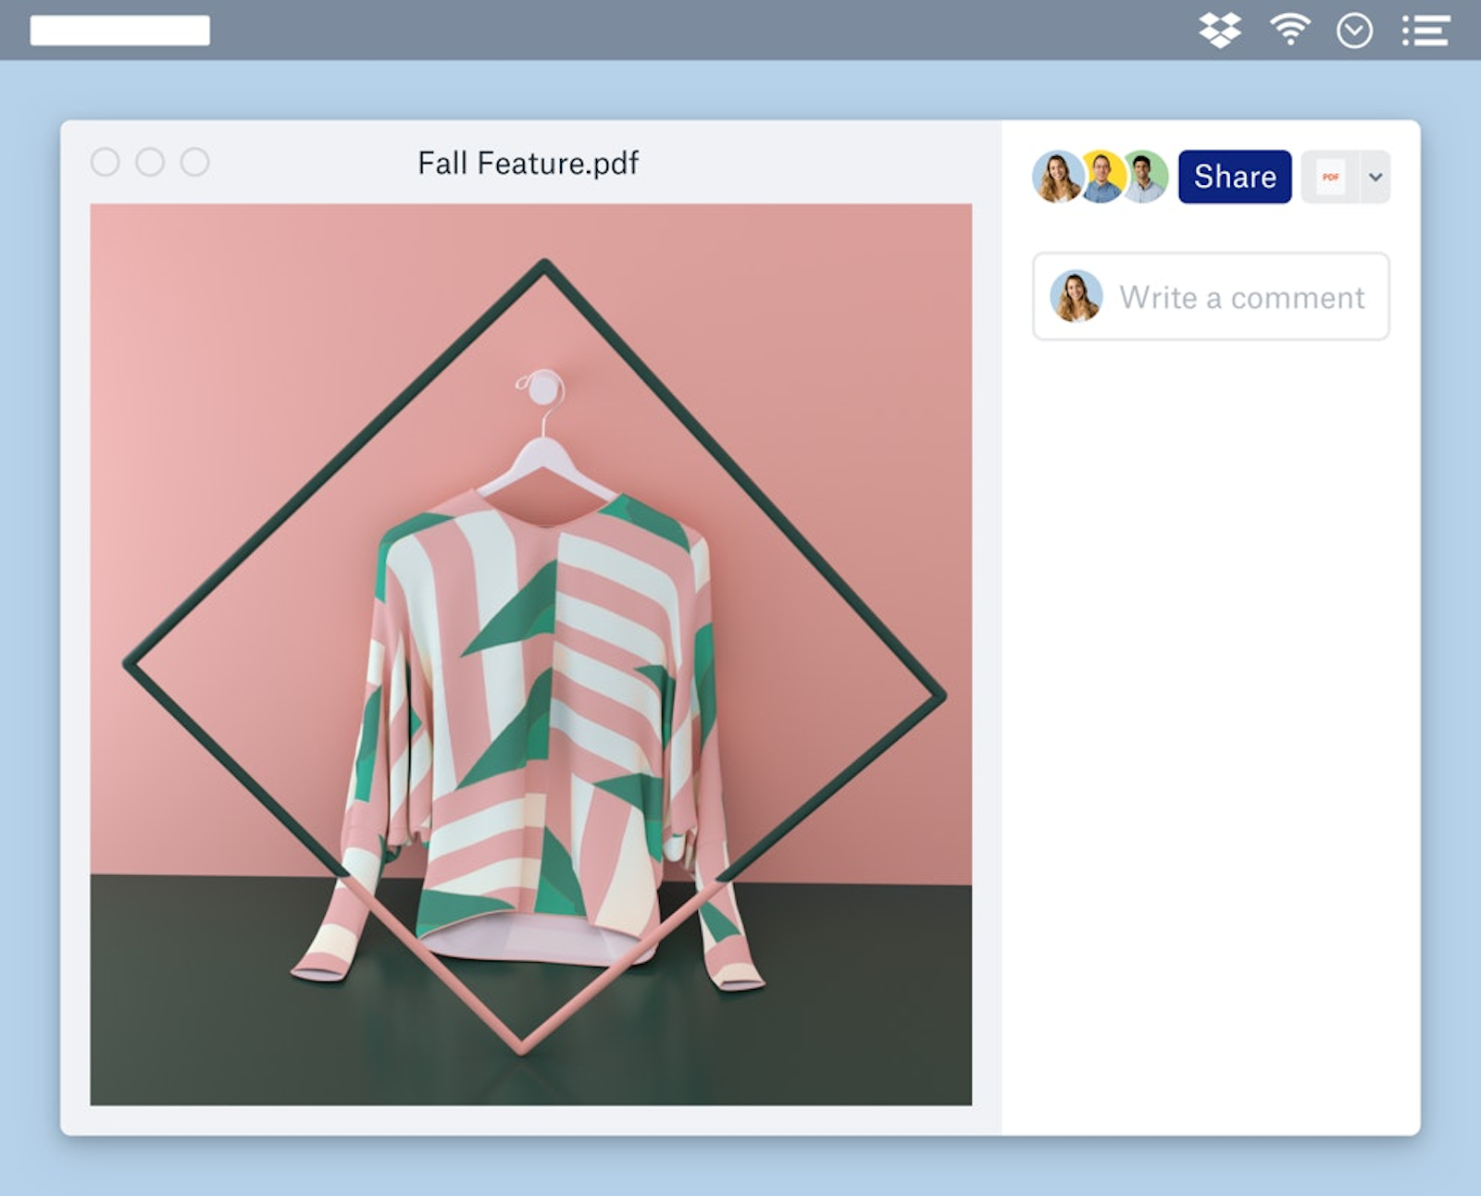
Task: Select the collaborator avatar with green background
Action: pos(1147,177)
